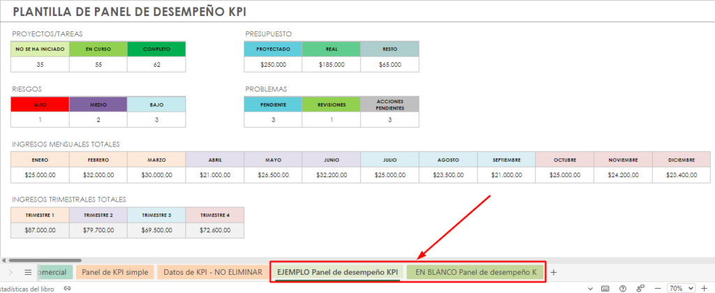Select the PROYECTADO header cell
Screen dimensions: 715x293
click(273, 50)
